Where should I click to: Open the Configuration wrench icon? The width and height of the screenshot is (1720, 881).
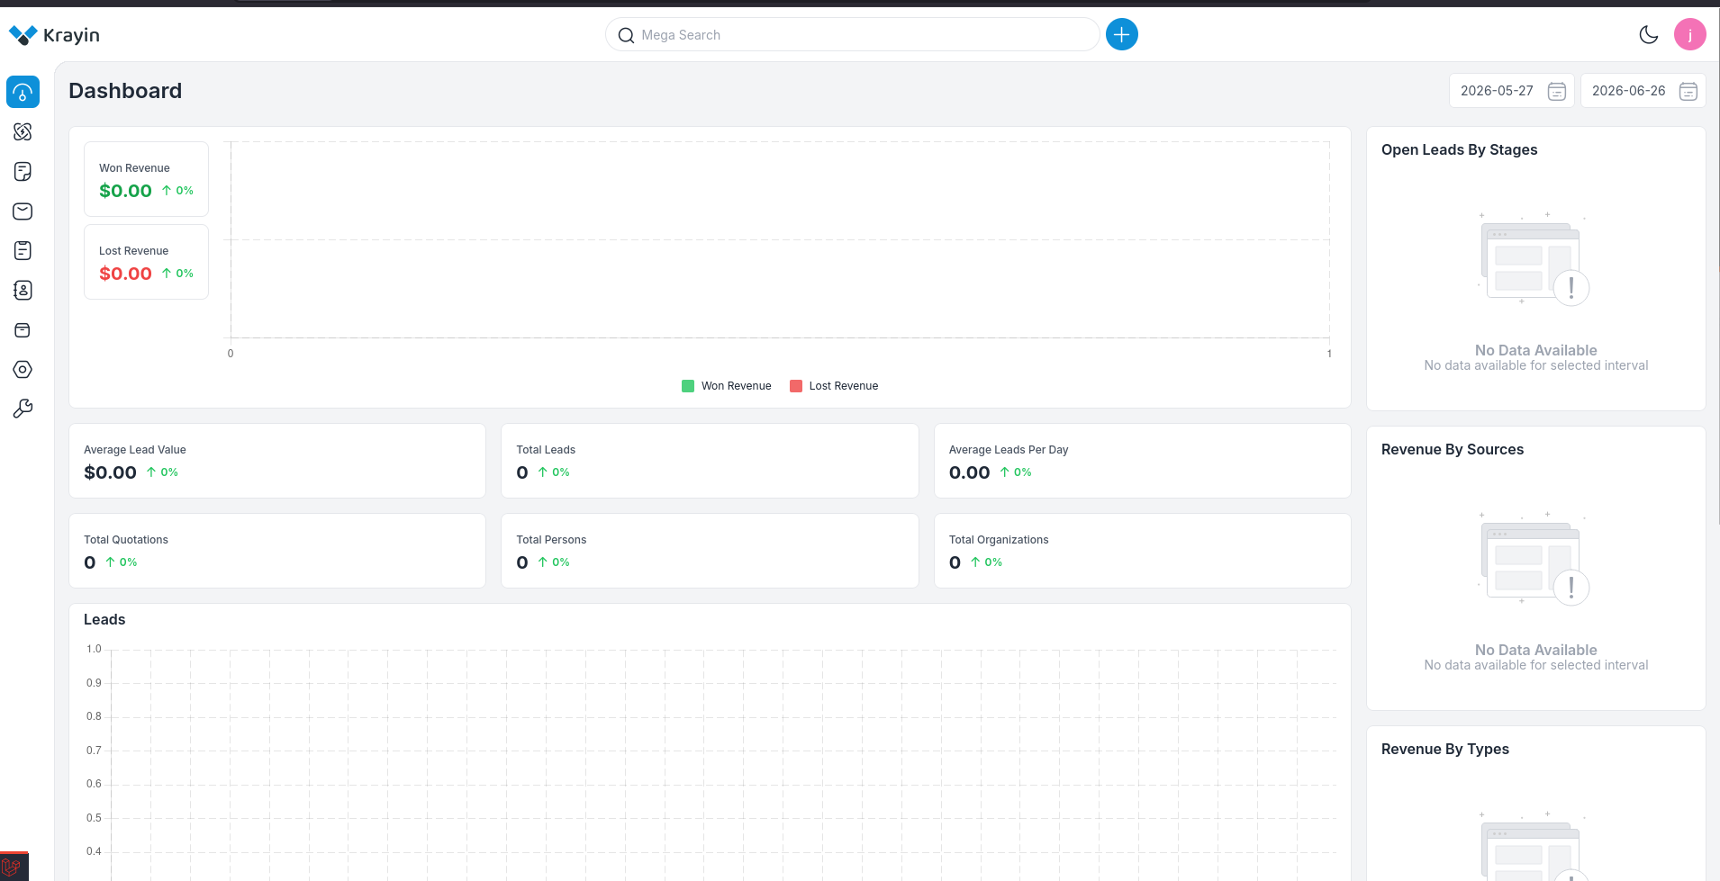tap(23, 409)
